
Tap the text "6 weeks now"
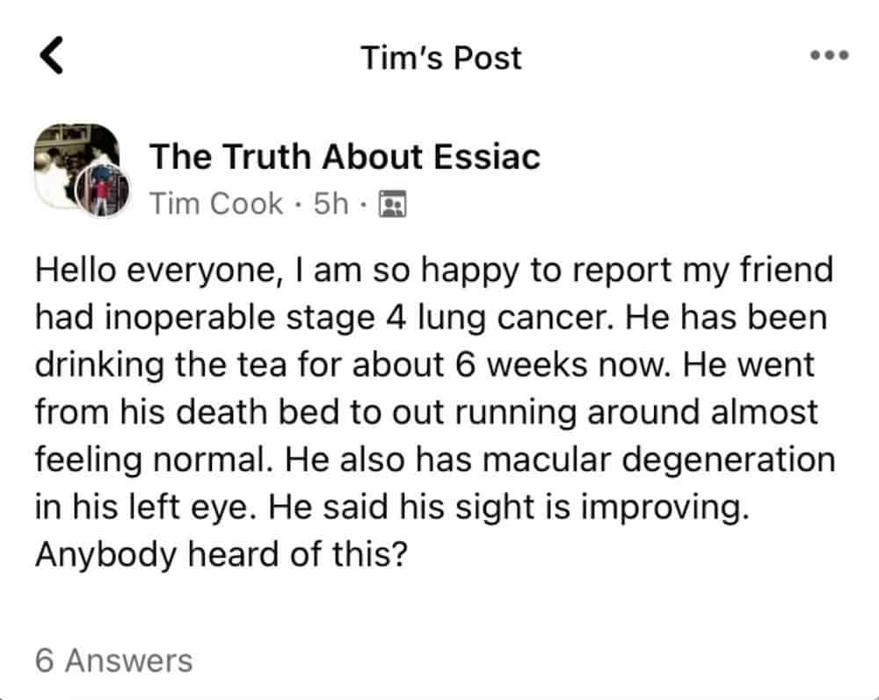point(563,365)
